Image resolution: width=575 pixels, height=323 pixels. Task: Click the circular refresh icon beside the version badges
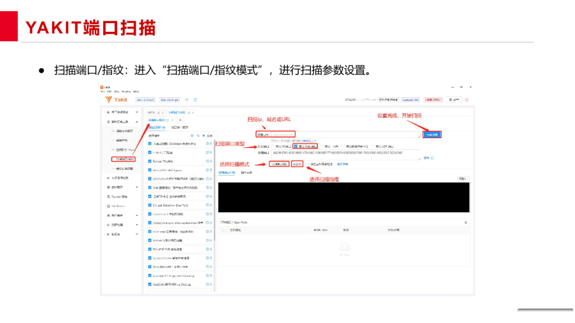[x=195, y=99]
